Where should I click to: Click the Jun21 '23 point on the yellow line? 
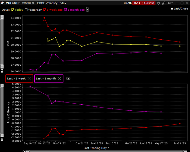click(x=180, y=46)
